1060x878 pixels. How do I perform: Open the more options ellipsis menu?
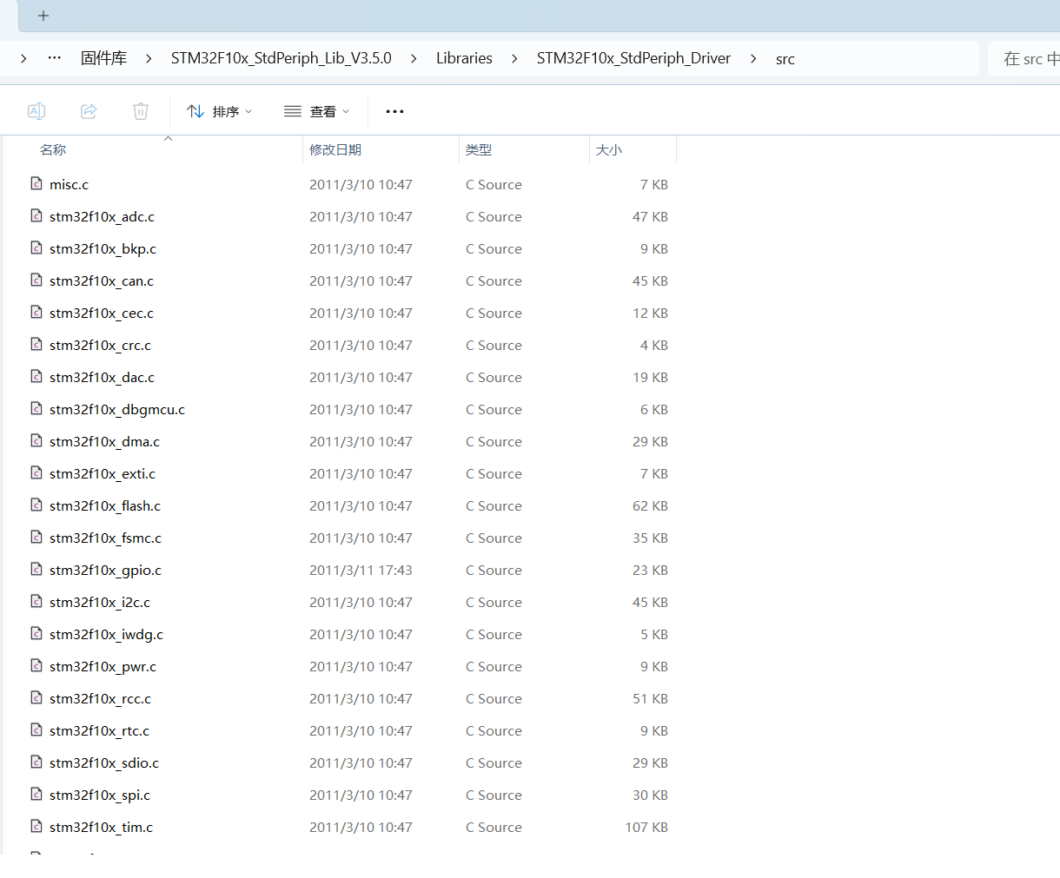[x=394, y=111]
